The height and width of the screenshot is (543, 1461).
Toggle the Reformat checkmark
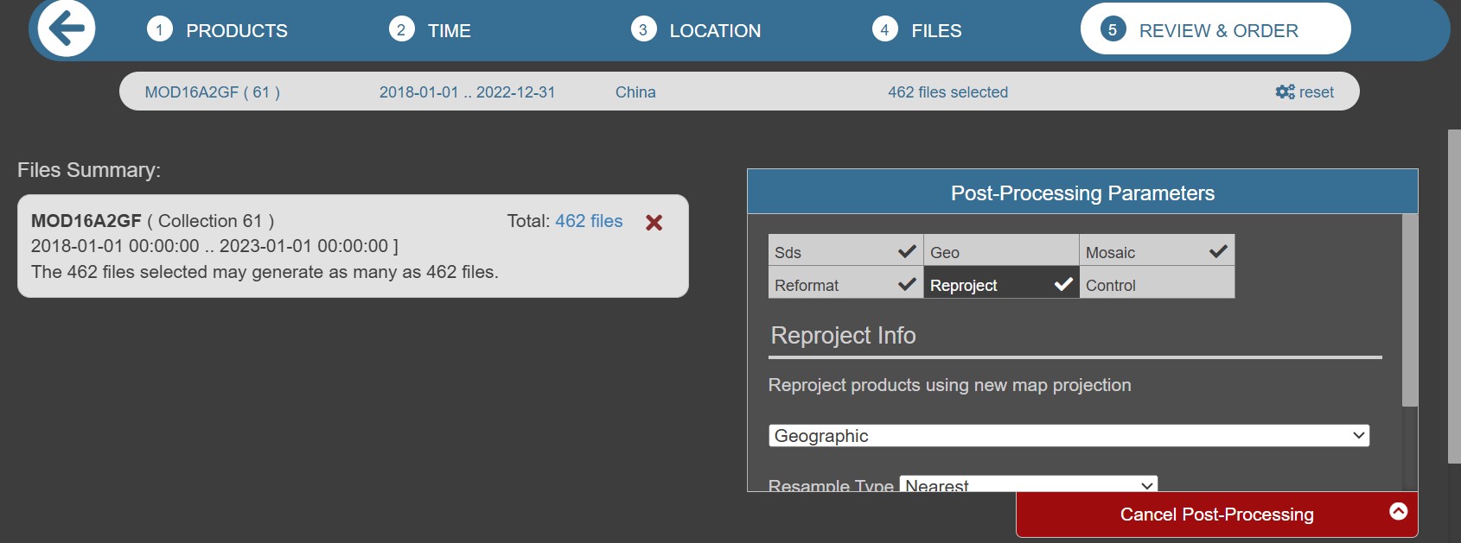click(907, 284)
